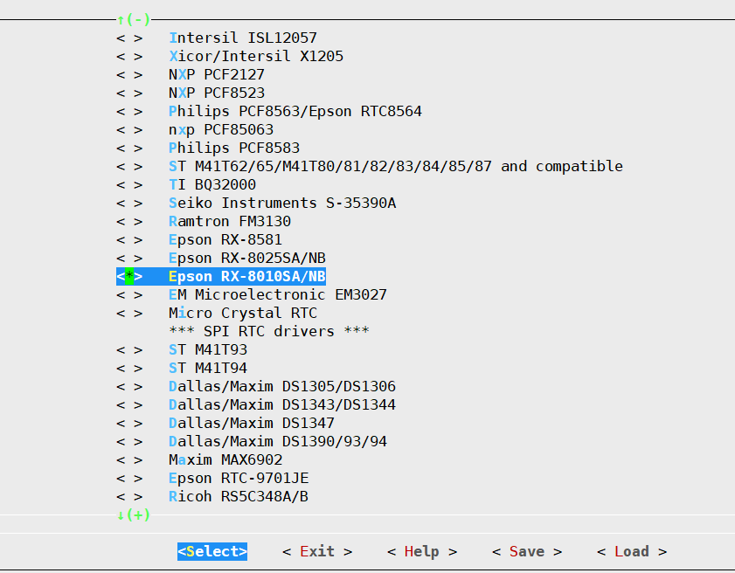Highlight the Seiko Instruments S-35390A entry
Screen dimensions: 735x573
282,203
